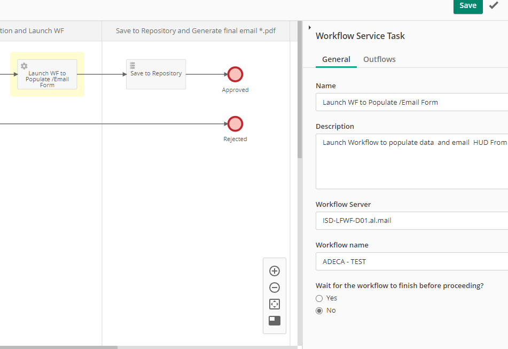Image resolution: width=508 pixels, height=349 pixels.
Task: Click the Approved end event circle
Action: pos(235,74)
